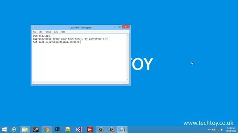Open the Action Center flag icon
This screenshot has height=133, width=238.
(x=209, y=130)
